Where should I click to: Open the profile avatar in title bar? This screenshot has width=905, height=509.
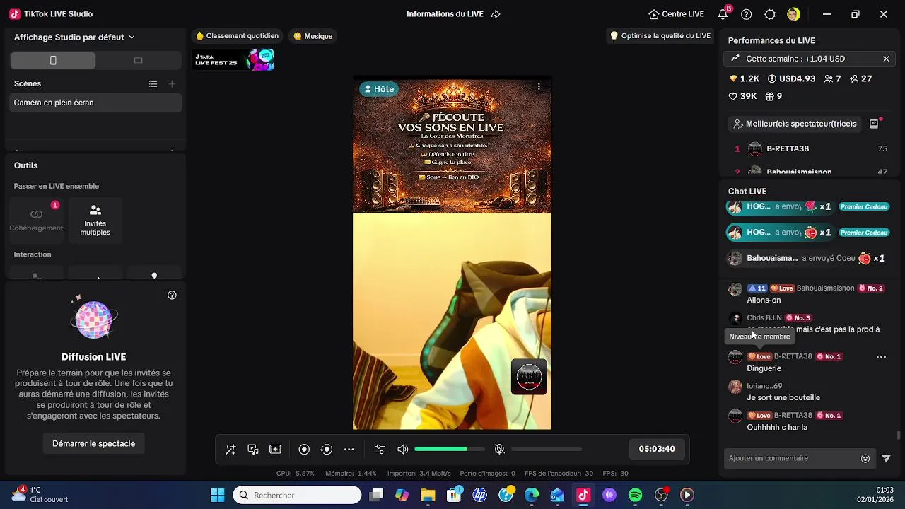pyautogui.click(x=793, y=14)
